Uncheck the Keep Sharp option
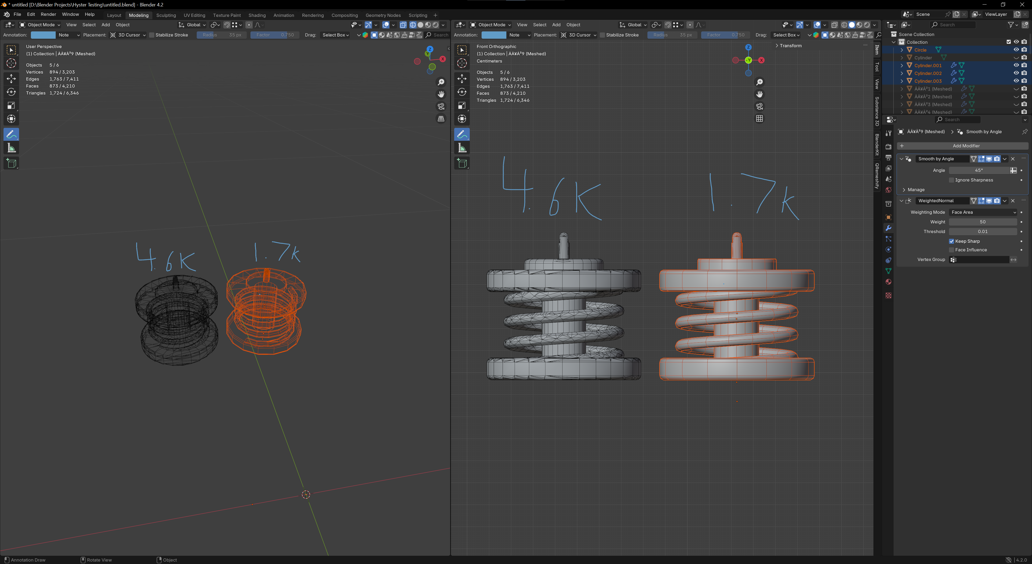Viewport: 1032px width, 564px height. click(x=951, y=241)
